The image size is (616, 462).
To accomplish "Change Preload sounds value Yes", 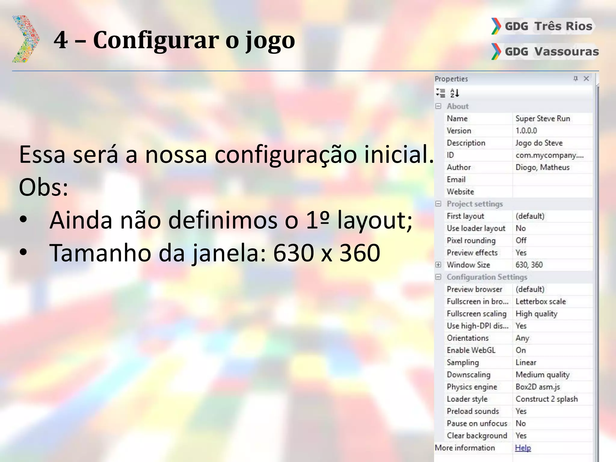I will coord(553,411).
